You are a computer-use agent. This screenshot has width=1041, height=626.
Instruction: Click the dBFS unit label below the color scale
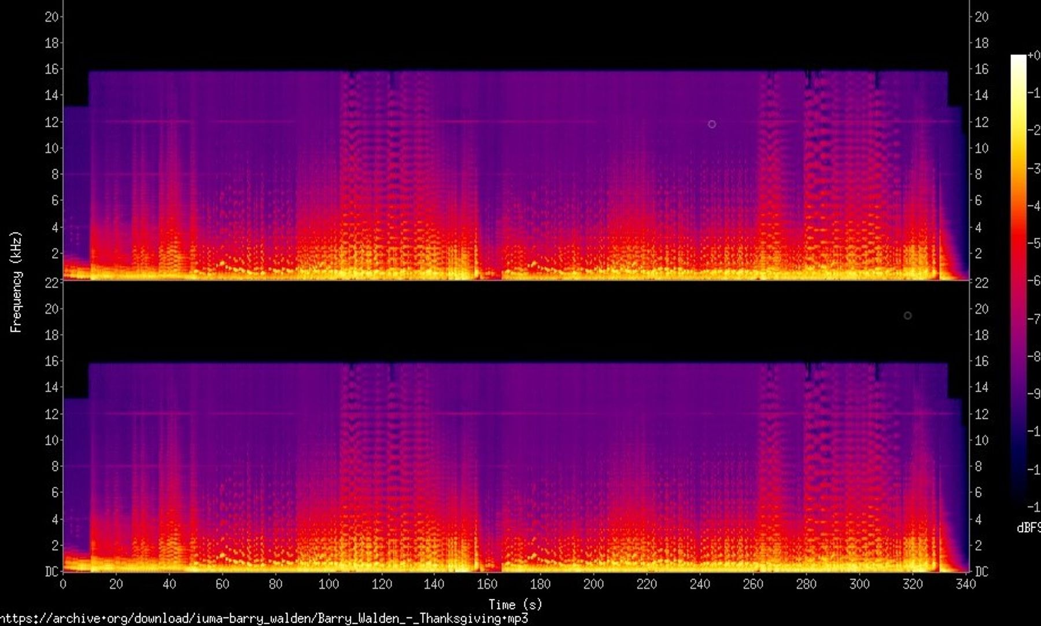1028,528
